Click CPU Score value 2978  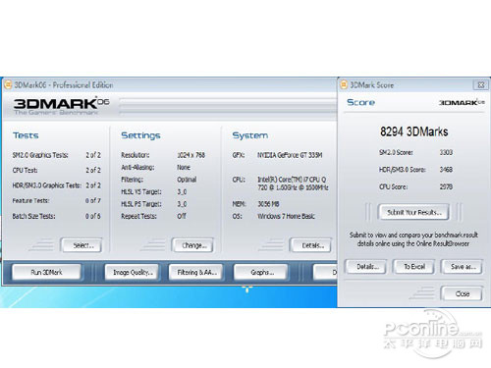(446, 186)
